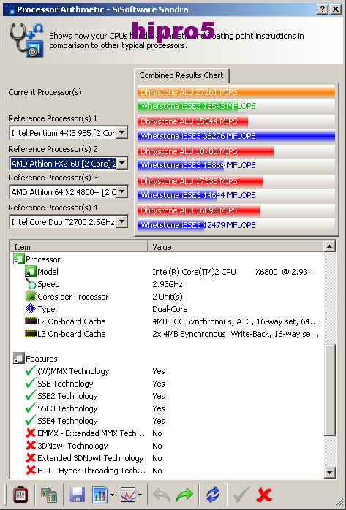The image size is (346, 510).
Task: Open the bar chart icon's dropdown arrow
Action: (112, 495)
